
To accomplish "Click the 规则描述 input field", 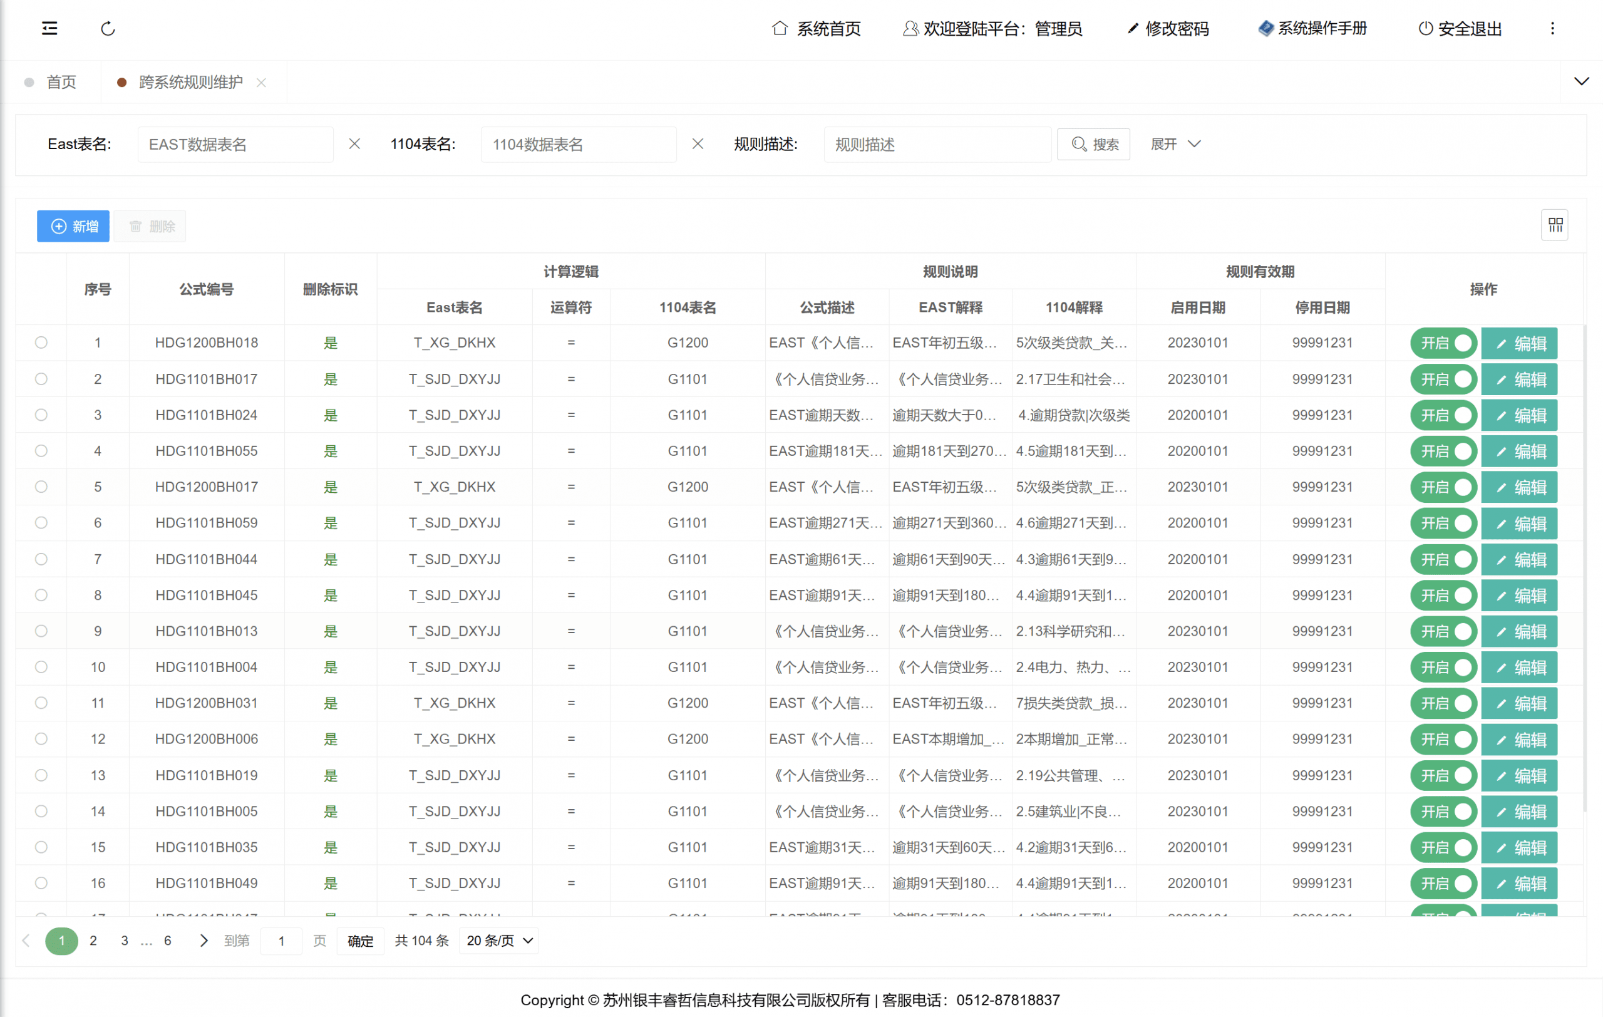I will [937, 145].
